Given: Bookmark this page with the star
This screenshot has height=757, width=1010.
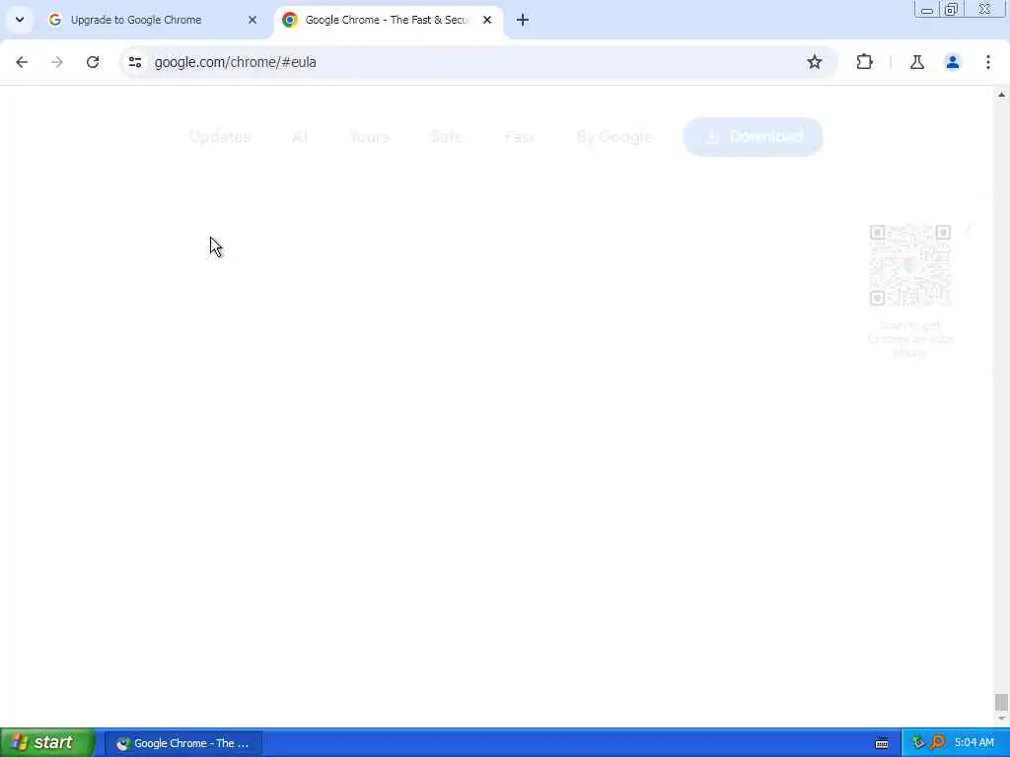Looking at the screenshot, I should tap(814, 62).
